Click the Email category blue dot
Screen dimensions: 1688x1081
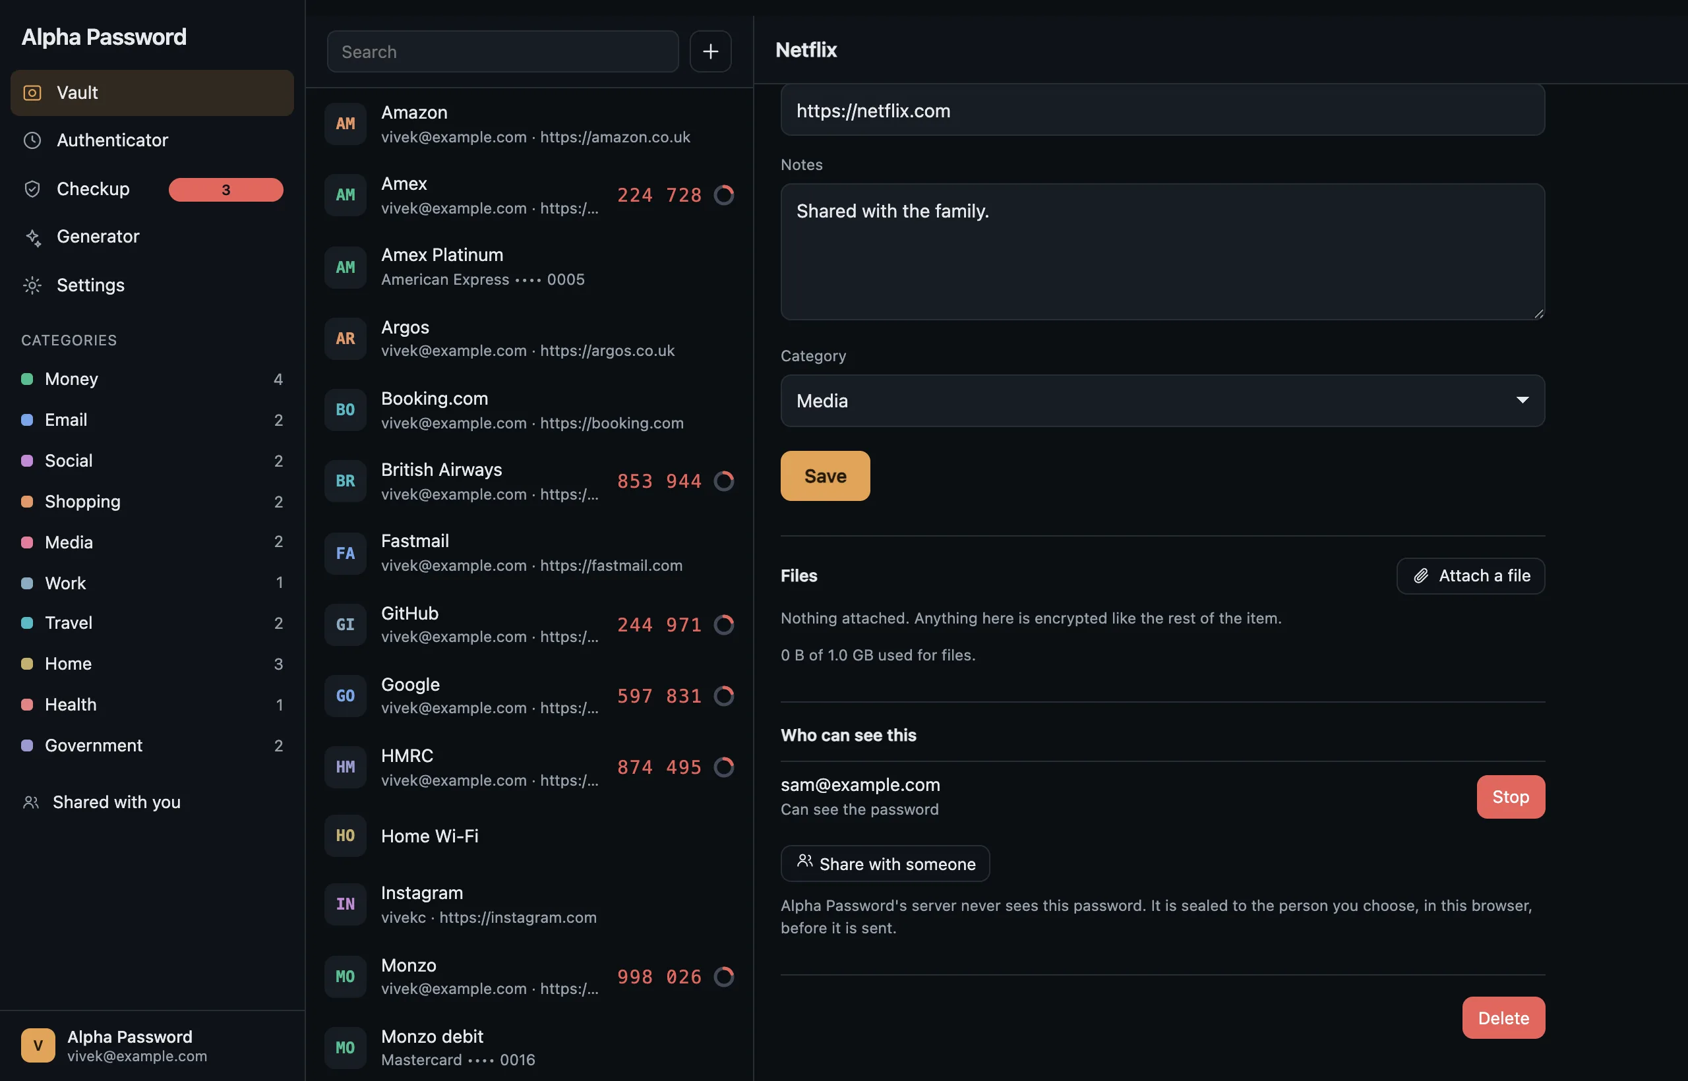tap(28, 421)
